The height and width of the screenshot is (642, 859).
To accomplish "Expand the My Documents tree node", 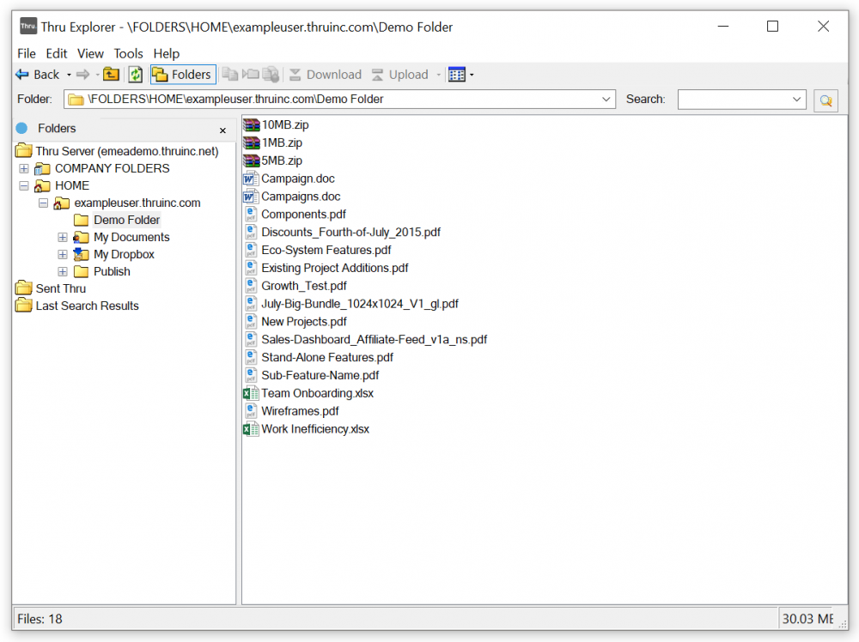I will 63,238.
